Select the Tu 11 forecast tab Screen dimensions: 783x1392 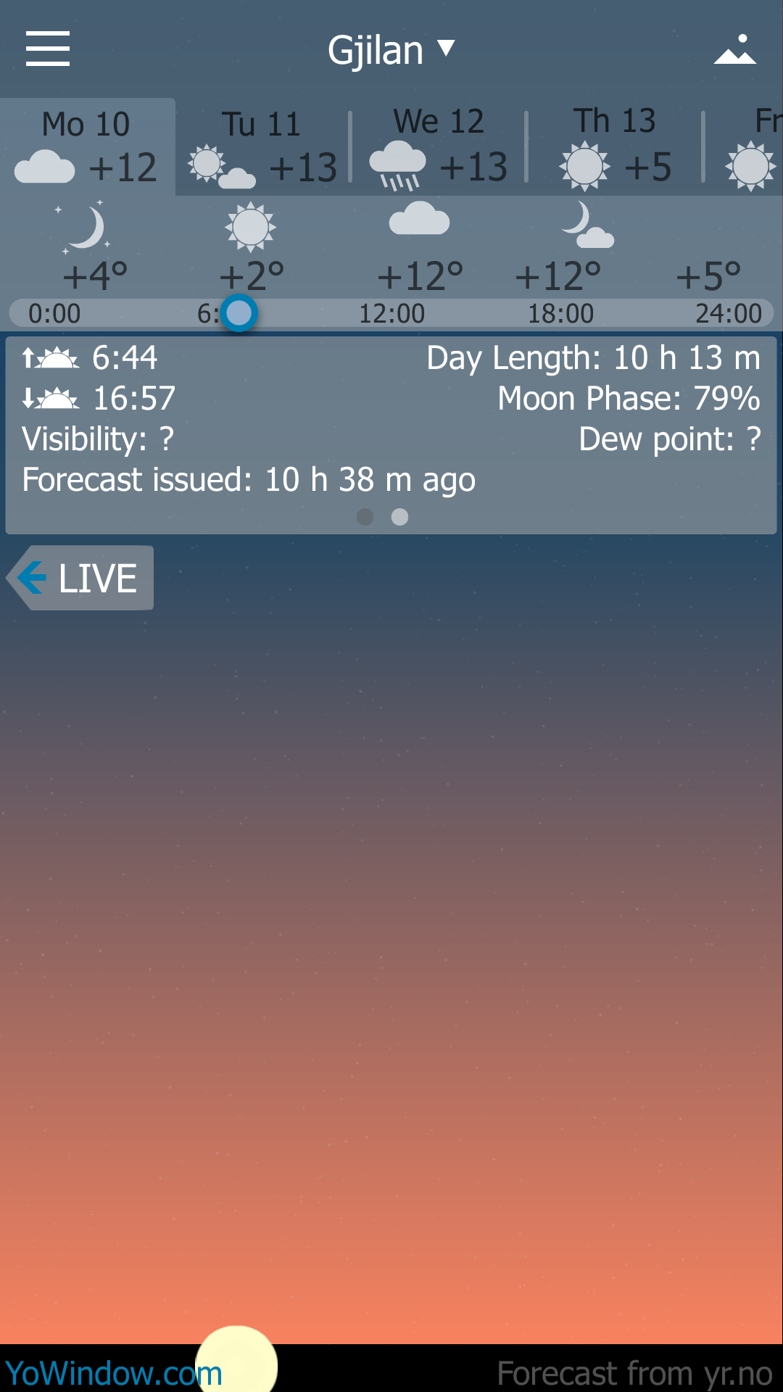click(262, 147)
